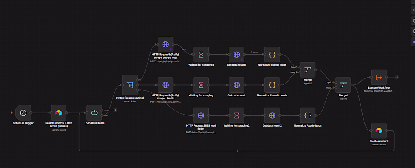This screenshot has height=168, width=415.
Task: Click the 'Get data result1' label
Action: 237,65
